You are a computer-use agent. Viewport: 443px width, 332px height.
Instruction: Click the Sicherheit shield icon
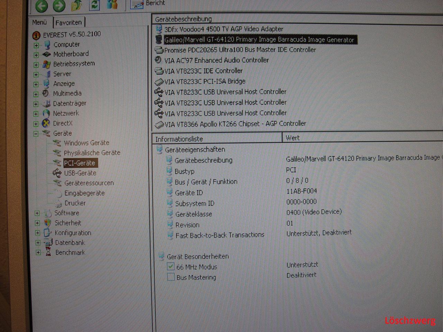47,223
